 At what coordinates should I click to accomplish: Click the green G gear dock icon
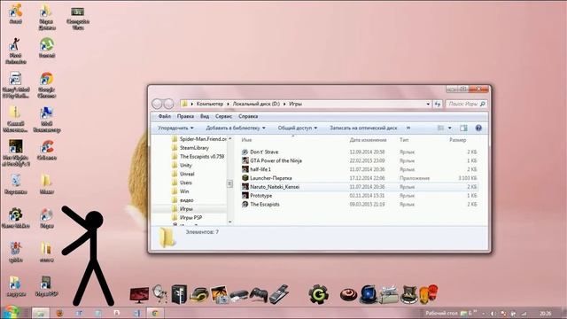[318, 294]
